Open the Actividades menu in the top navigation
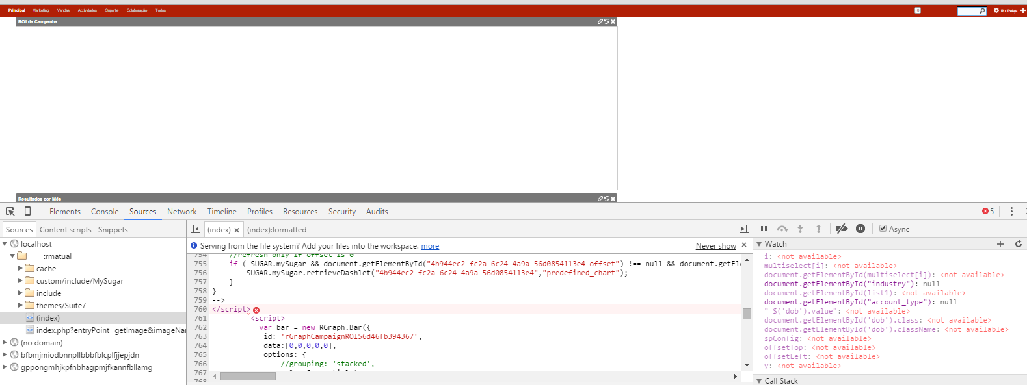This screenshot has width=1027, height=385. tap(87, 10)
